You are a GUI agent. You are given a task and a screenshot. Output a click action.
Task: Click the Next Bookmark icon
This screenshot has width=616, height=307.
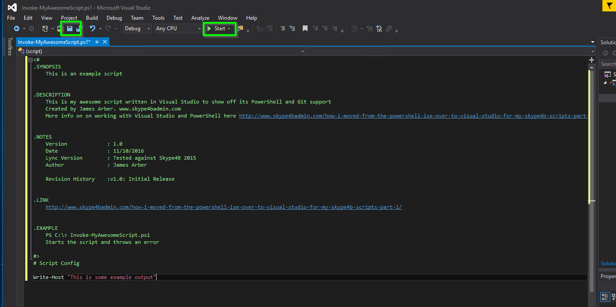(325, 29)
